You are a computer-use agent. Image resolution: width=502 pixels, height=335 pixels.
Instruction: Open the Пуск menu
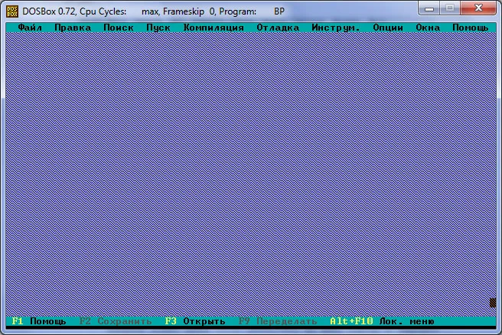(x=158, y=28)
